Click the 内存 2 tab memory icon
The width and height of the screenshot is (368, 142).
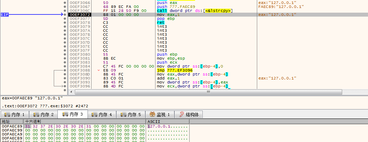[x=36, y=115]
